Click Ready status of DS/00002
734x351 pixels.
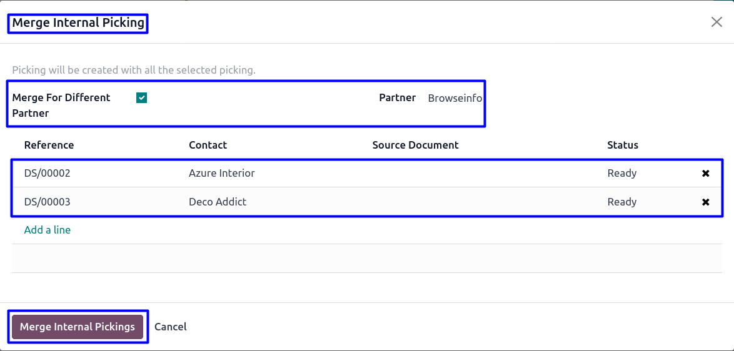tap(621, 173)
